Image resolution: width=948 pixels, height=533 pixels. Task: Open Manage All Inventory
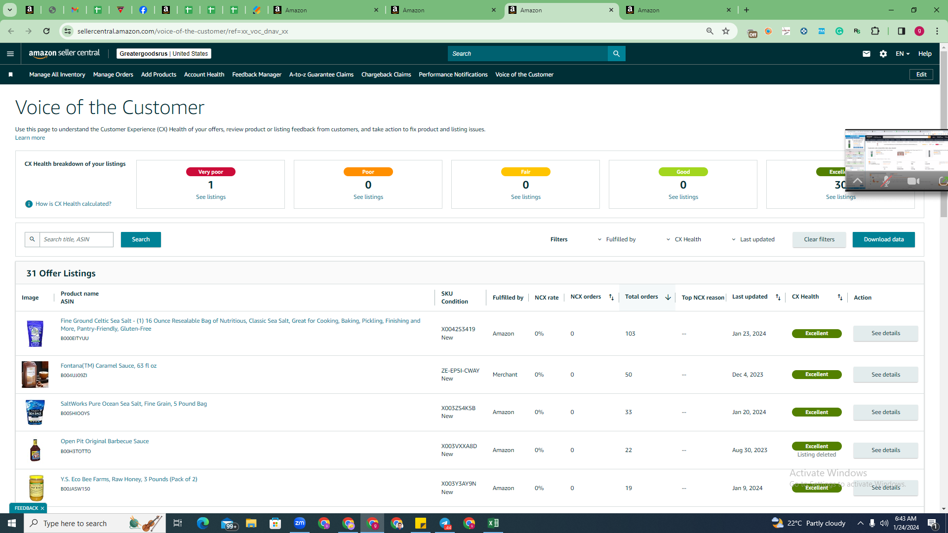(57, 75)
